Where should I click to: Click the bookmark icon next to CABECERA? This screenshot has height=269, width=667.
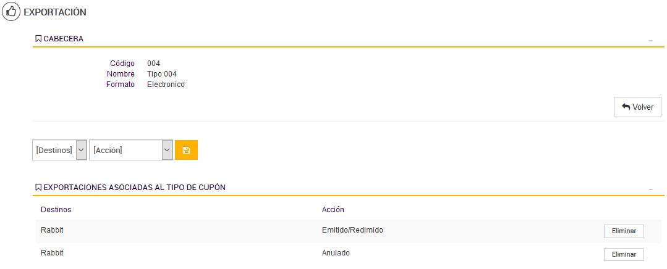(38, 39)
